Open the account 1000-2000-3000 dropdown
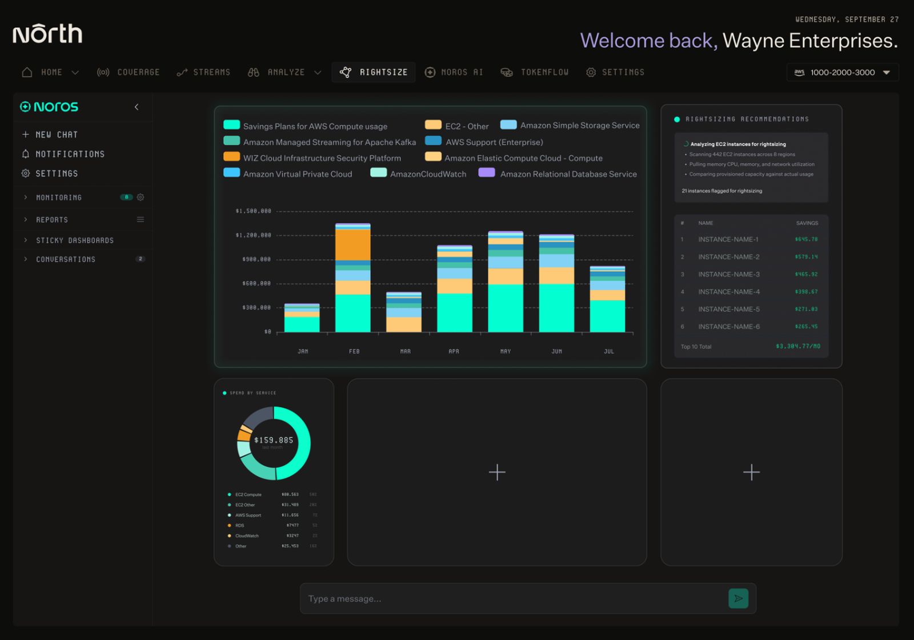Screen dimensions: 914x640 click(x=843, y=73)
